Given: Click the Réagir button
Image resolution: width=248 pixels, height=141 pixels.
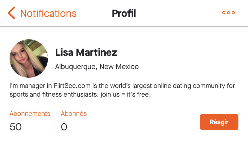Looking at the screenshot, I should pyautogui.click(x=219, y=122).
